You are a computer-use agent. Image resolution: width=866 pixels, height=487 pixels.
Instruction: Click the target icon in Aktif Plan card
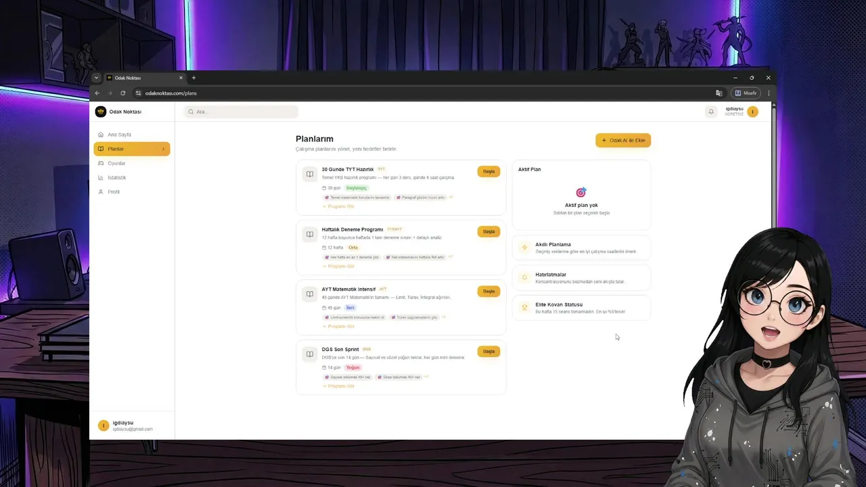580,193
